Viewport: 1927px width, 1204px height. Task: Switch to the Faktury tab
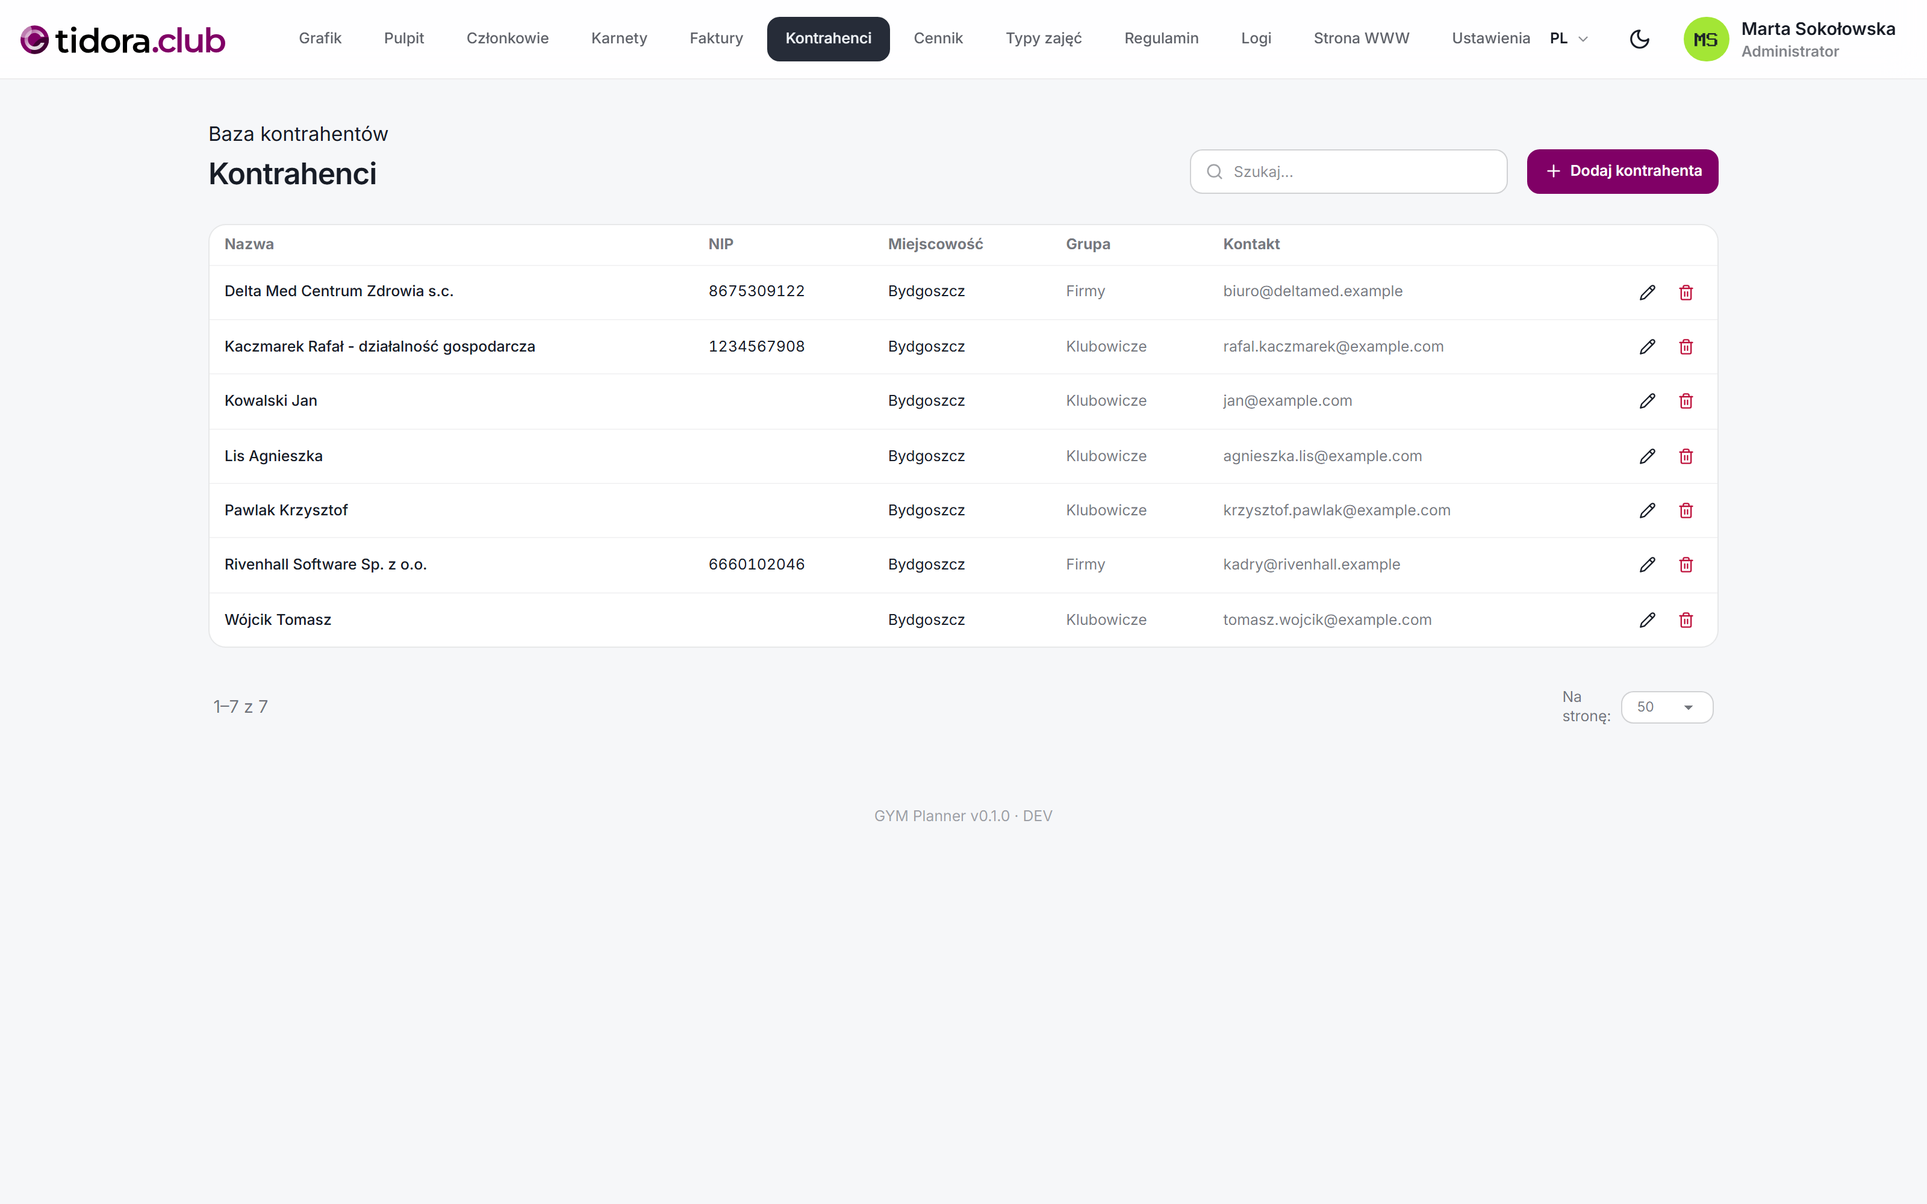[x=716, y=38]
